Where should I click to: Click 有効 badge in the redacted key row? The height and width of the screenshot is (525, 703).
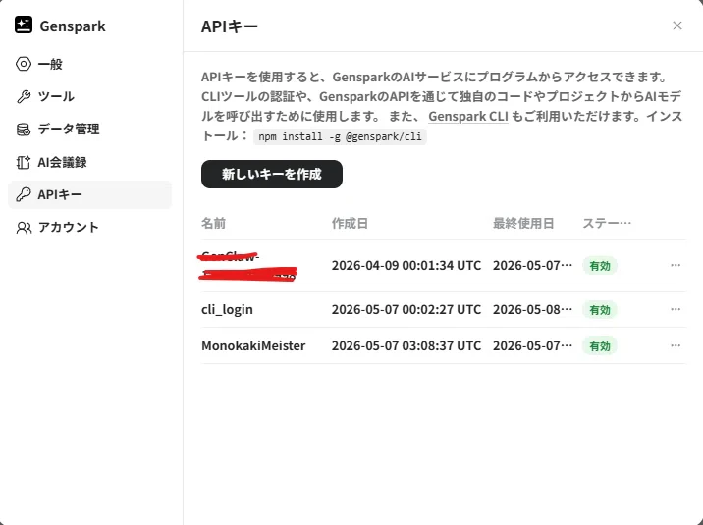600,266
